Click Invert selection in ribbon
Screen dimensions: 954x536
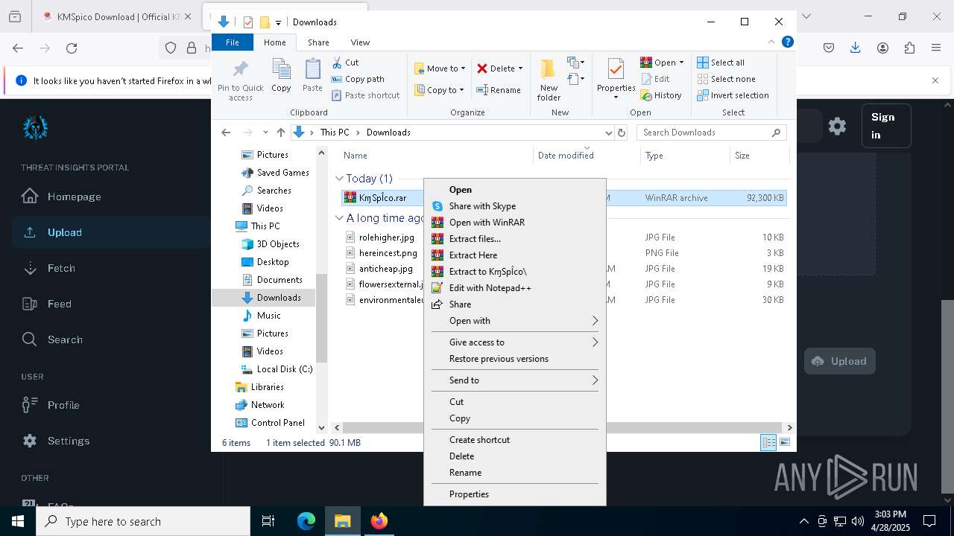(x=733, y=95)
